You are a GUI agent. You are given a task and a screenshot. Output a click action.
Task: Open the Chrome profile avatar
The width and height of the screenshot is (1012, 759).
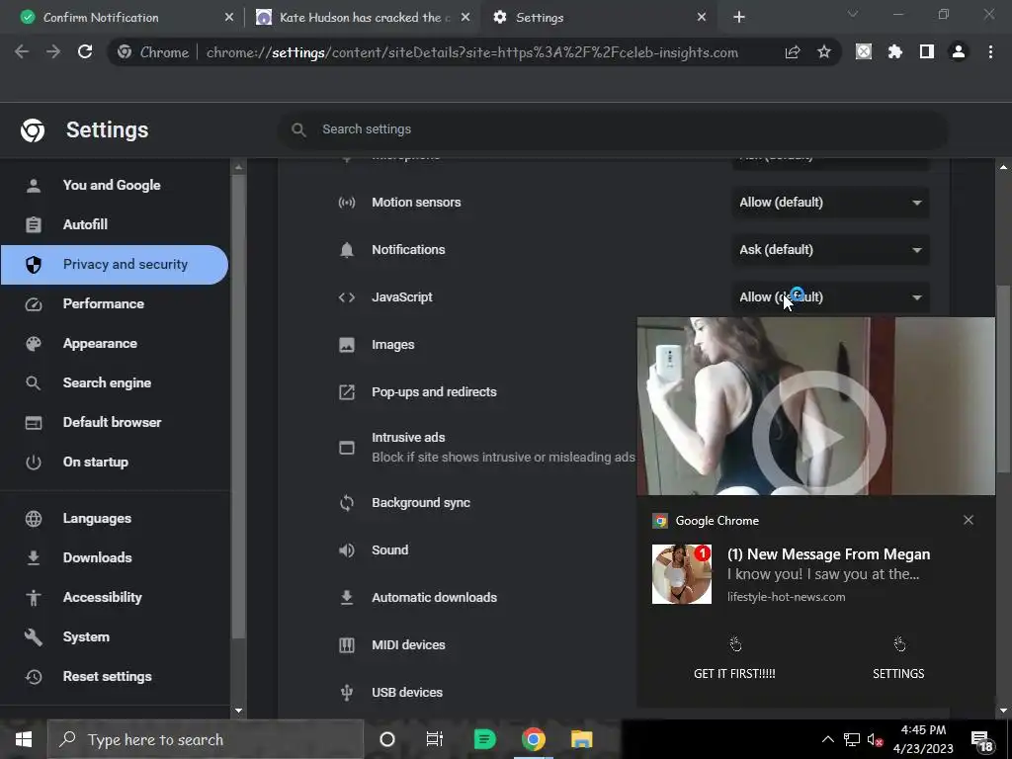pyautogui.click(x=959, y=52)
